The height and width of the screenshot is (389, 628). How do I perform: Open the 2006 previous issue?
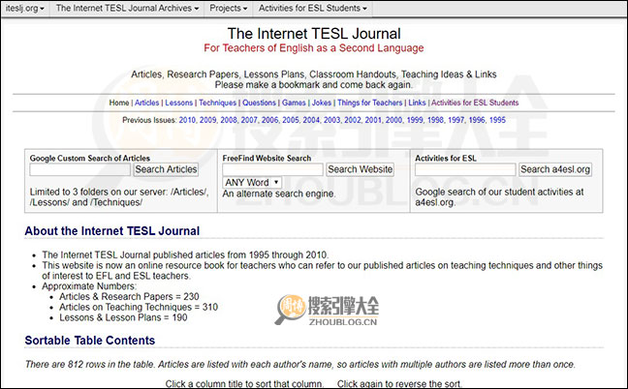pos(270,120)
